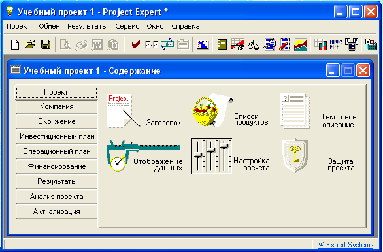The height and width of the screenshot is (252, 383).
Task: Open Настройка расчета sliders icon
Action: coord(212,156)
